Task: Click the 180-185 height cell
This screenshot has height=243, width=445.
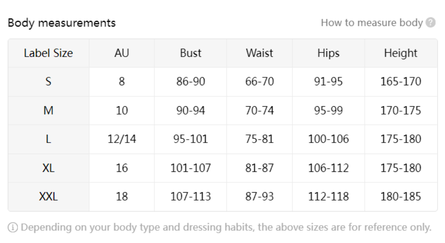Action: click(401, 197)
